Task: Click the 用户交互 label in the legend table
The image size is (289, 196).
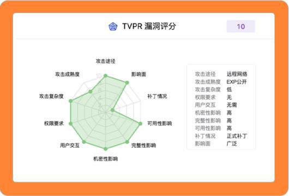Action: 206,105
